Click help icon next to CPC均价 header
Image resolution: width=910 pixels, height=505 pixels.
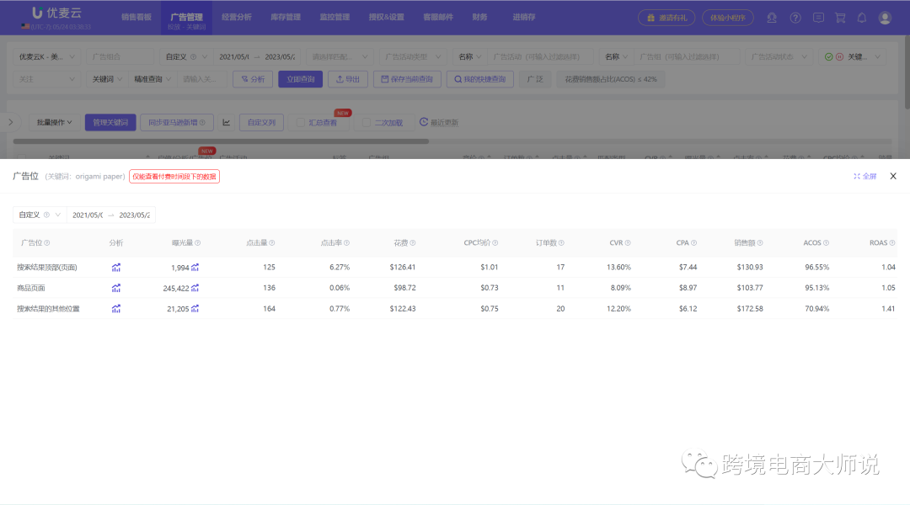click(x=495, y=243)
